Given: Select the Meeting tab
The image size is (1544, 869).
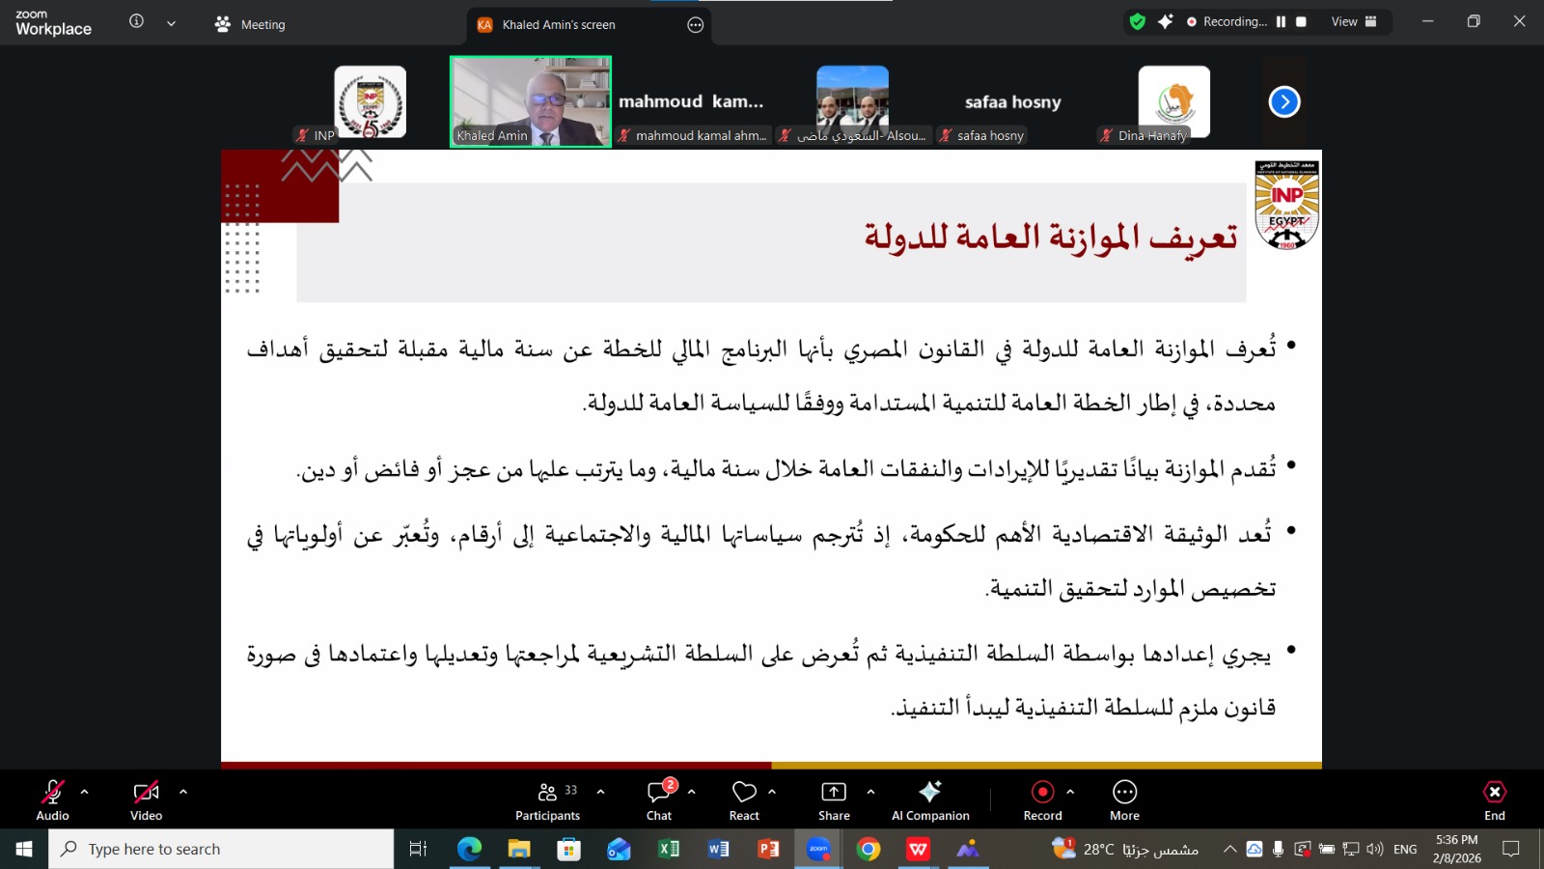Looking at the screenshot, I should tap(250, 24).
